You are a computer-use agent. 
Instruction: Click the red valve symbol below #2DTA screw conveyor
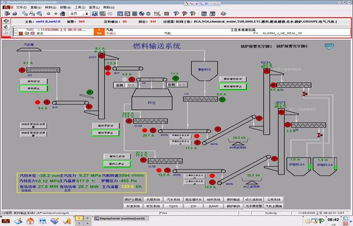305,94
